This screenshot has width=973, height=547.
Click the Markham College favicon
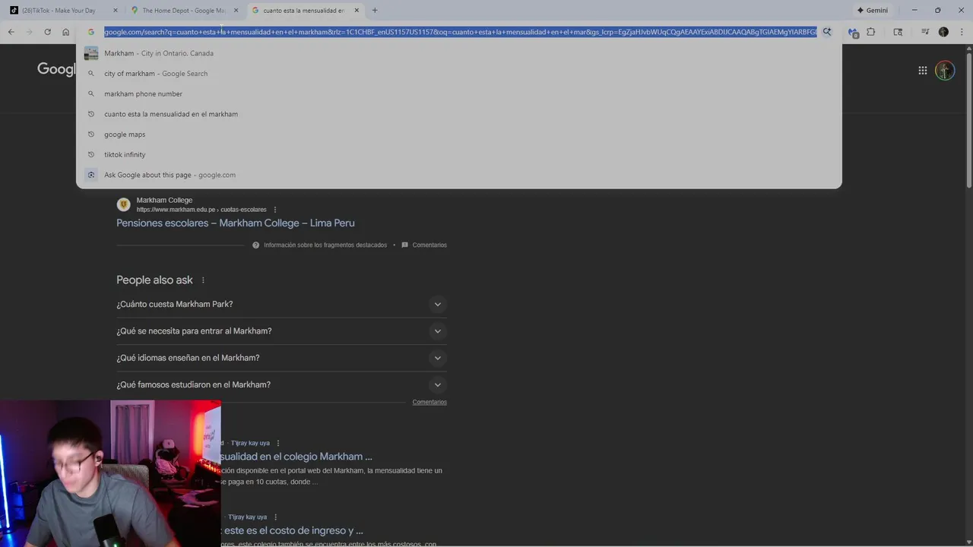pyautogui.click(x=123, y=204)
